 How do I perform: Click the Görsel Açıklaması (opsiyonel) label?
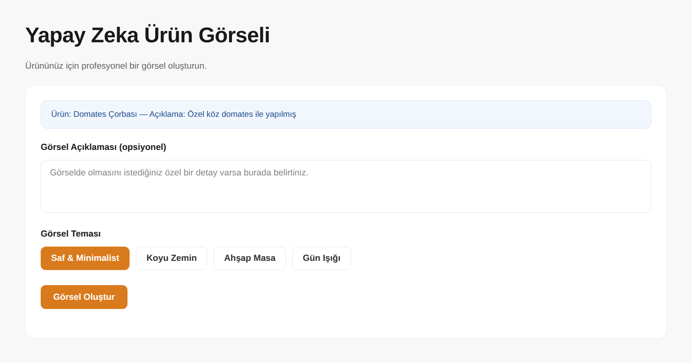click(103, 147)
